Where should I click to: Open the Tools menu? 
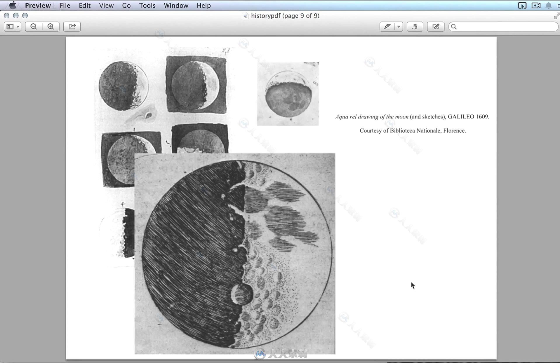[x=147, y=5]
